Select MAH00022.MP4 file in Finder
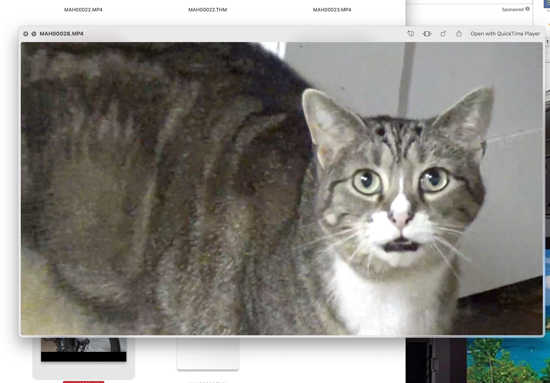Viewport: 550px width, 383px height. (83, 10)
